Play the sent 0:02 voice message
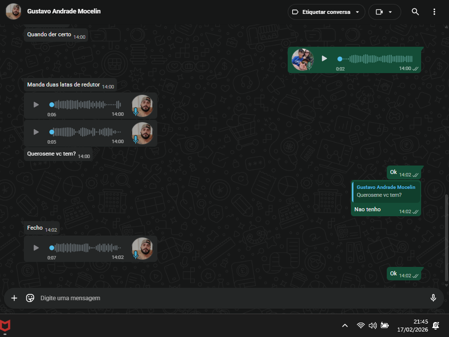This screenshot has width=449, height=337. point(325,59)
